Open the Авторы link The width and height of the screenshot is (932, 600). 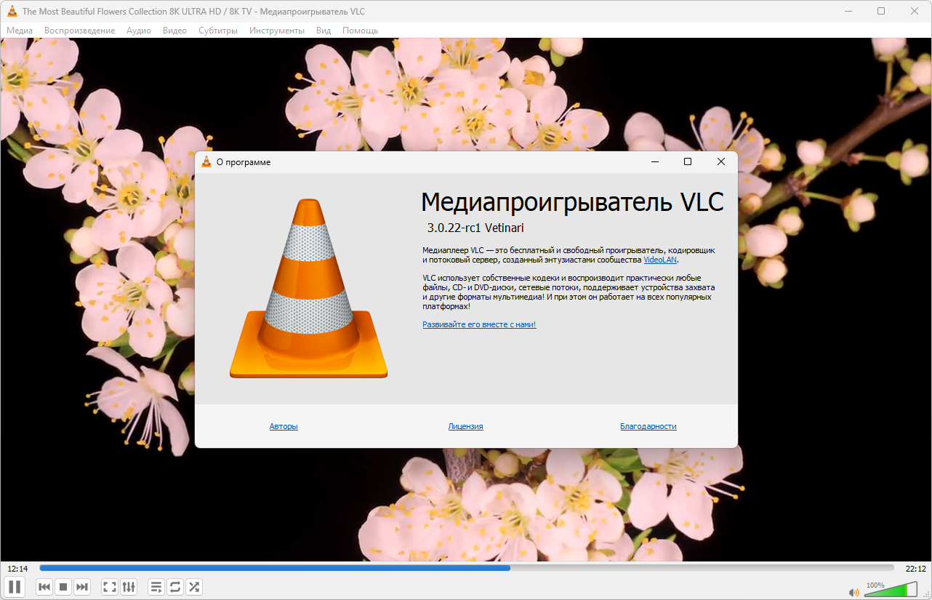[x=284, y=427]
